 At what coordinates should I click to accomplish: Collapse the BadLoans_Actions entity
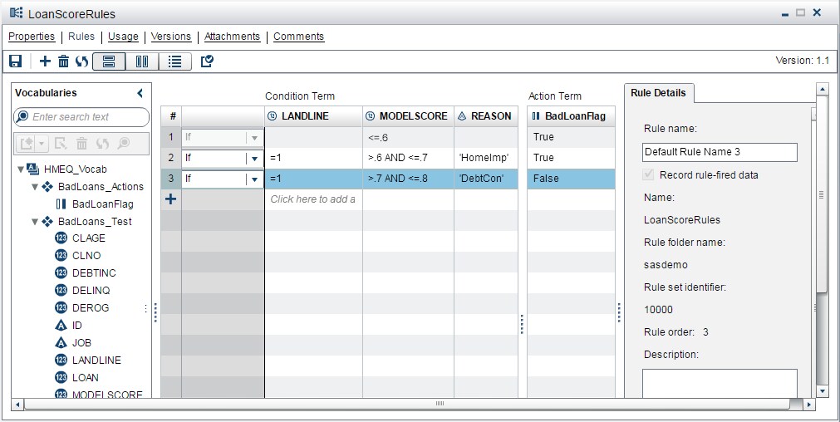click(35, 187)
